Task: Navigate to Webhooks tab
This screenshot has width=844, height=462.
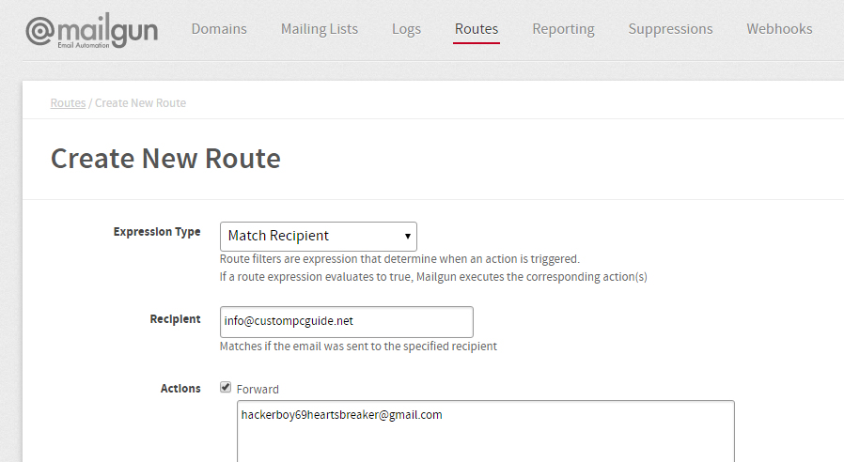Action: (779, 29)
